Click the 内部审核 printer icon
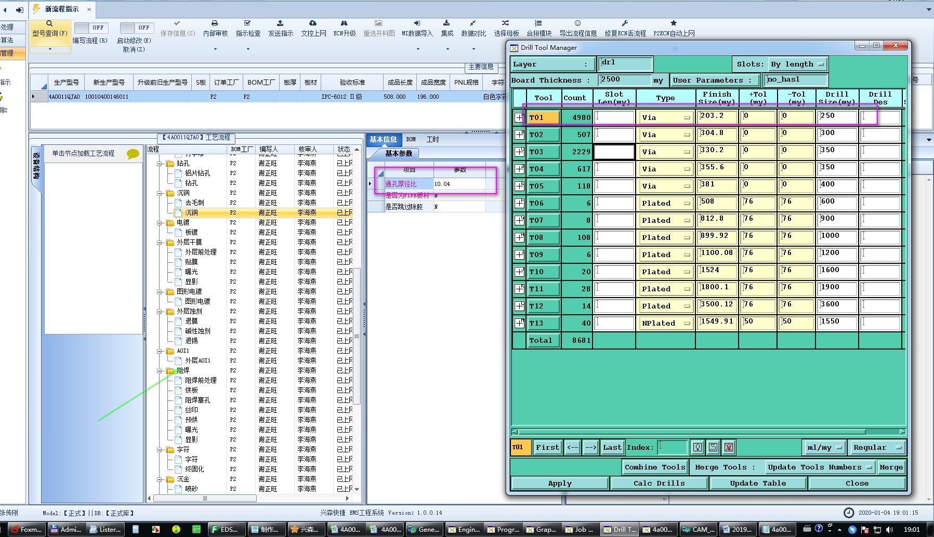This screenshot has height=537, width=934. 215,23
